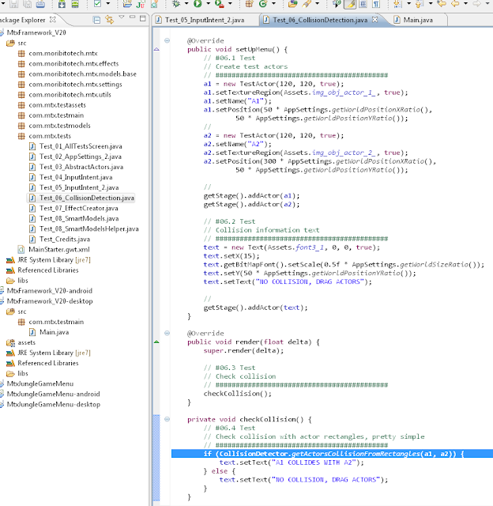493x506 pixels.
Task: Toggle Link with Editor in Package Explorer
Action: (x=110, y=20)
